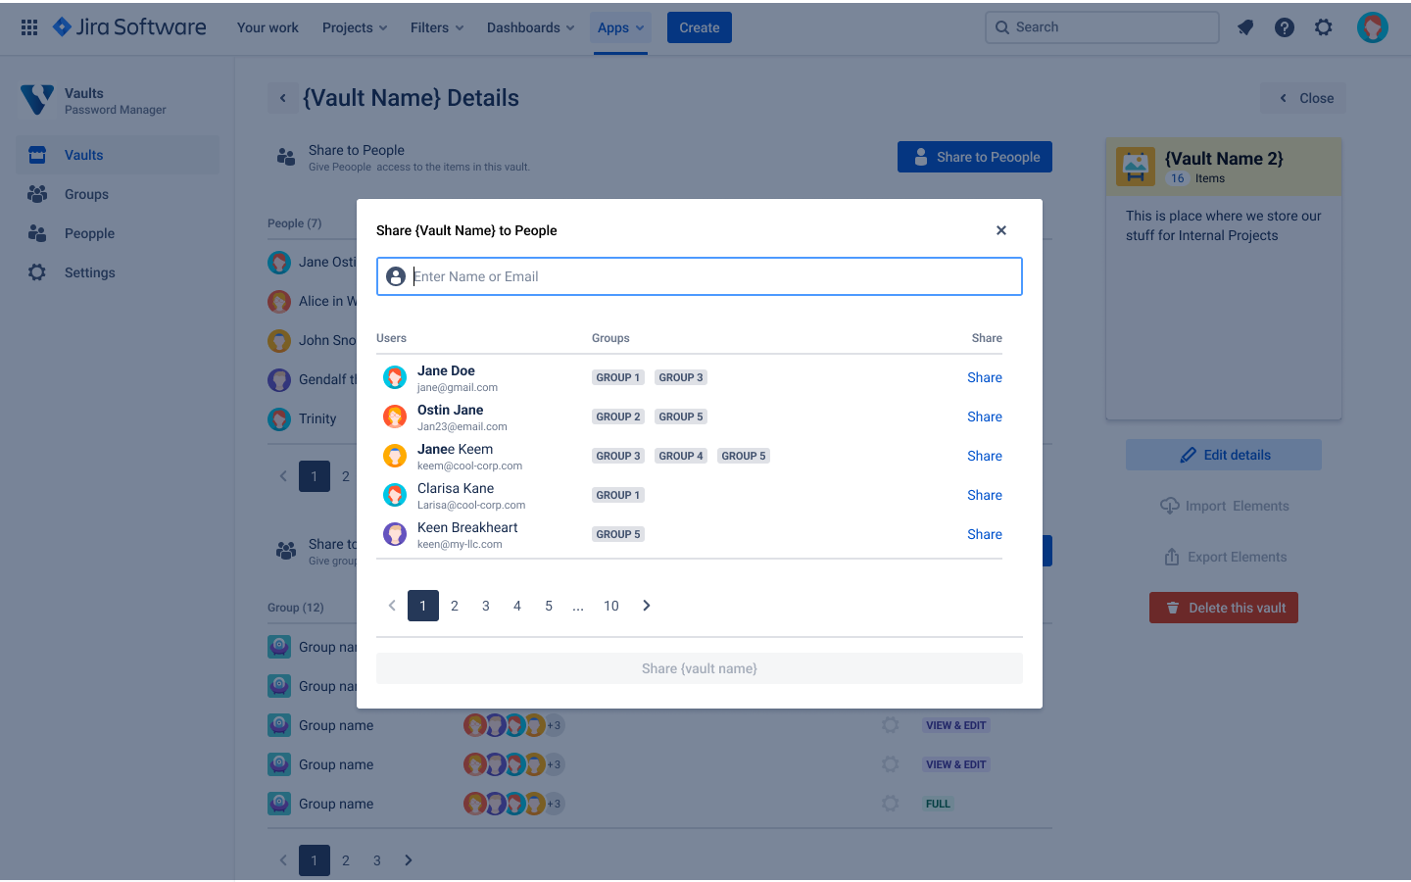The width and height of the screenshot is (1411, 882).
Task: Go to page 3 in the dialog pagination
Action: point(486,606)
